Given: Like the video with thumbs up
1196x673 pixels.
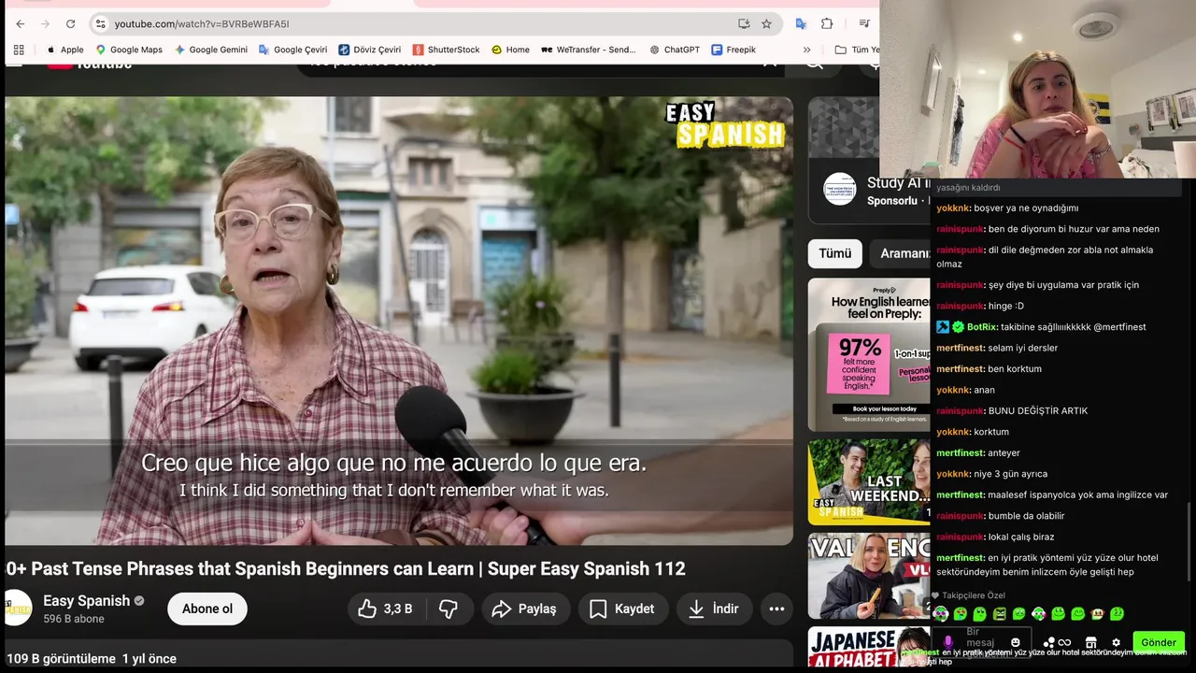Looking at the screenshot, I should [385, 609].
